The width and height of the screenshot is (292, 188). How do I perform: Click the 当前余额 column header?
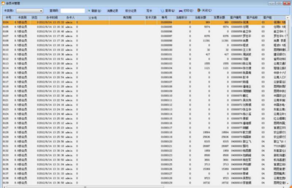click(x=200, y=17)
